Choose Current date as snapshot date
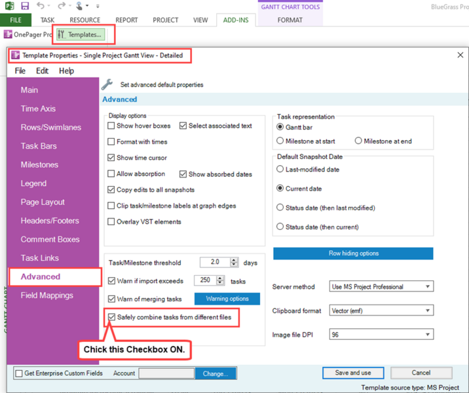Screen dimensions: 469x393 coord(280,188)
